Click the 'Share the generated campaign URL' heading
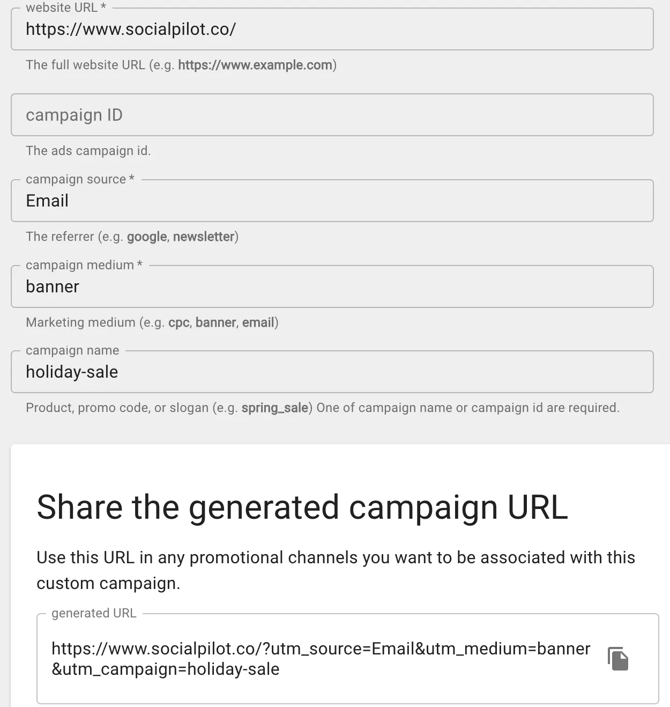Screen dimensions: 670x707 pos(302,507)
